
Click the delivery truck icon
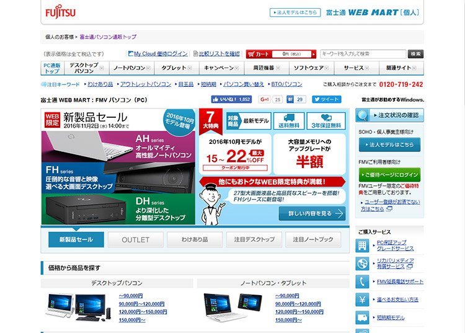(x=362, y=318)
